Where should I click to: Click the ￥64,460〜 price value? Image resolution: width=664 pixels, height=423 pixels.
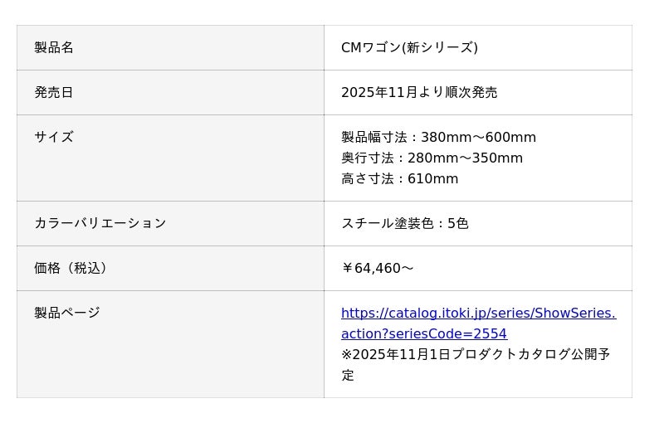[377, 269]
